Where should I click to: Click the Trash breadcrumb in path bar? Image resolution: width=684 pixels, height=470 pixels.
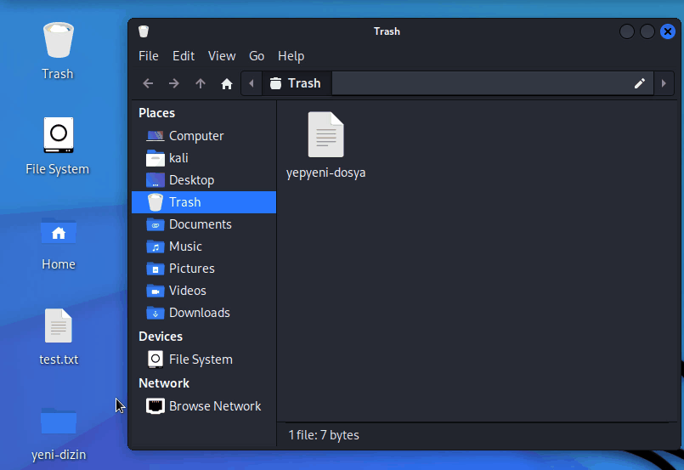(x=297, y=83)
